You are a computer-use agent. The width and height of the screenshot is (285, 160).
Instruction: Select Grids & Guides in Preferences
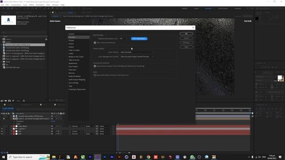click(x=74, y=50)
